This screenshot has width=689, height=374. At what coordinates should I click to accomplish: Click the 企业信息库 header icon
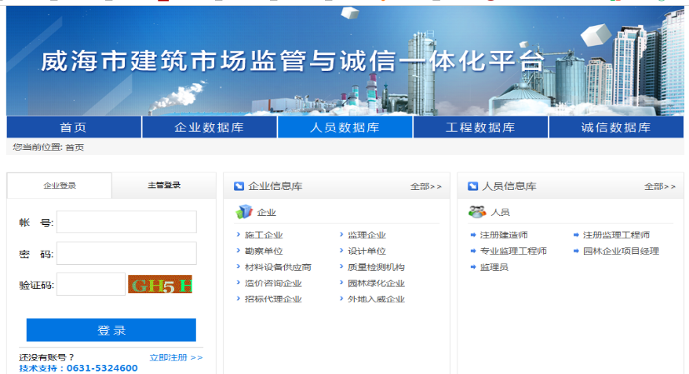[239, 186]
